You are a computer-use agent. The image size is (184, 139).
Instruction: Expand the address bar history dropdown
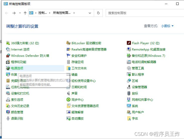tap(90, 13)
